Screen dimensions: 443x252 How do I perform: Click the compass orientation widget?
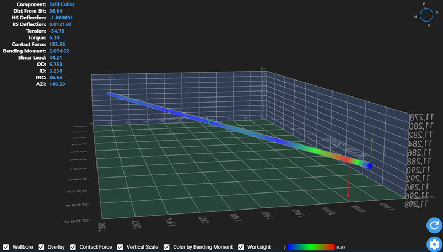pos(427,15)
